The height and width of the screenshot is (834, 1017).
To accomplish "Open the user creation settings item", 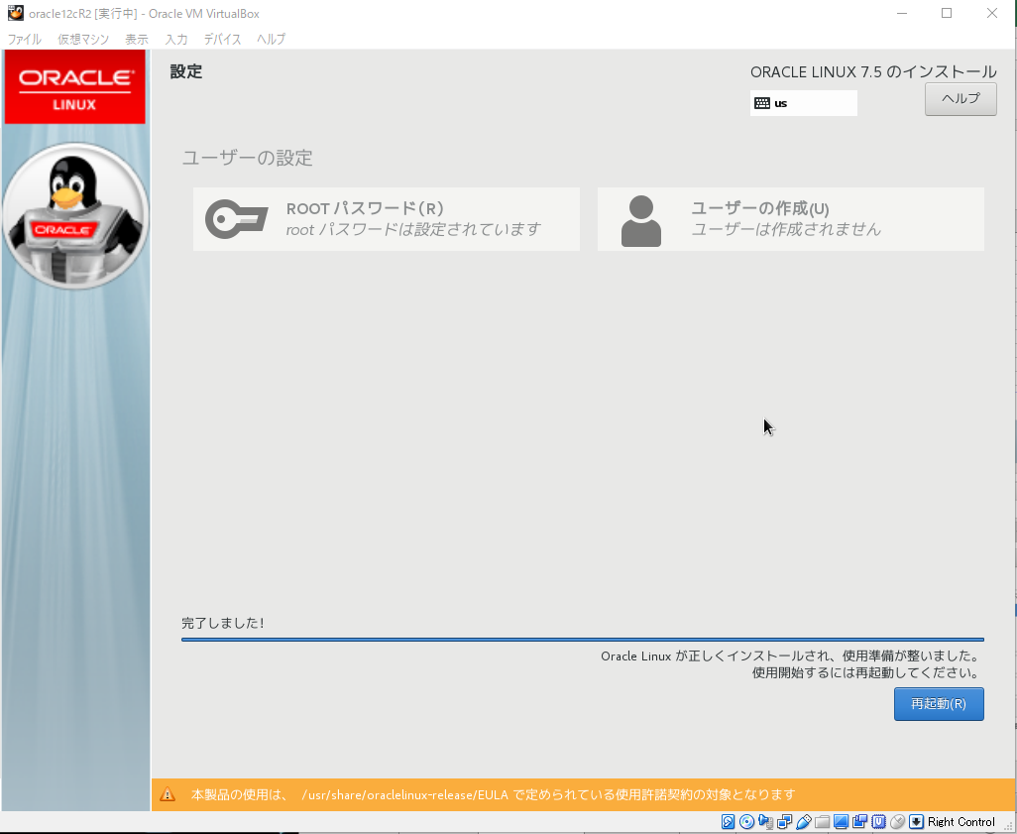I will (x=790, y=218).
